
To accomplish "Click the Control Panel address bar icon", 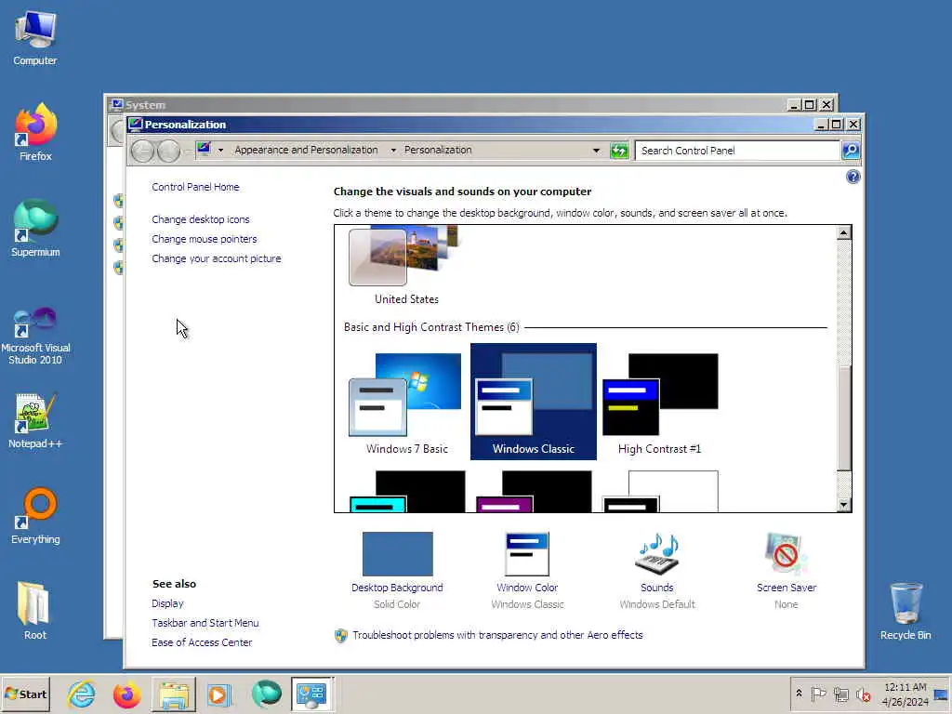I will (x=204, y=150).
